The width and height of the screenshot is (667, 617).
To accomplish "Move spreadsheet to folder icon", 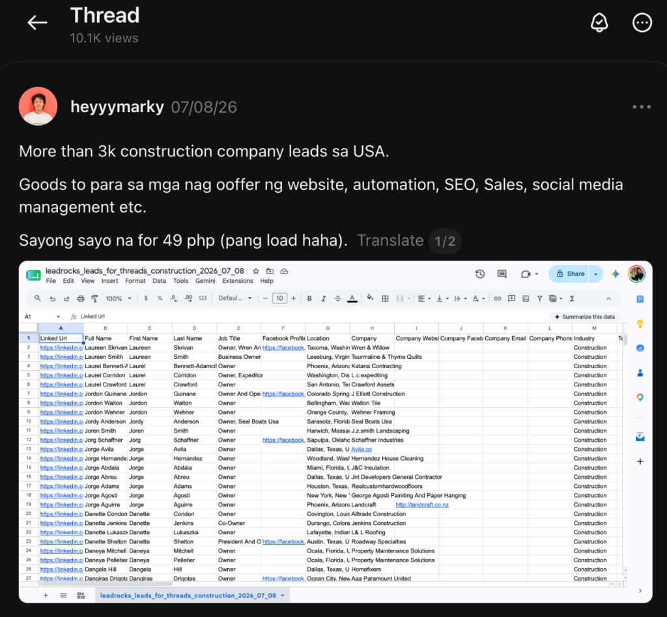I will (x=270, y=271).
